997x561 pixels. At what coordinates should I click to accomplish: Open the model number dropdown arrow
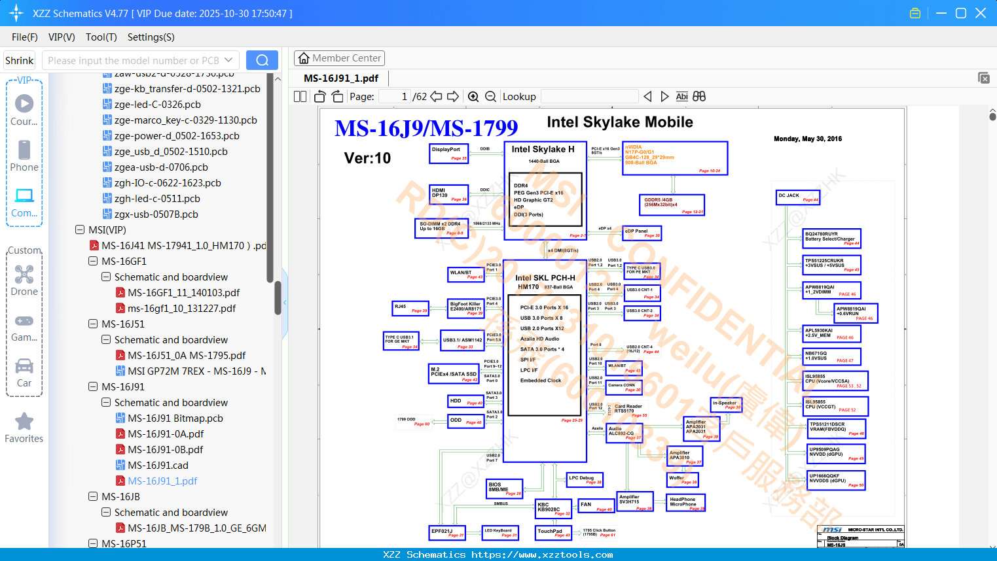point(228,60)
